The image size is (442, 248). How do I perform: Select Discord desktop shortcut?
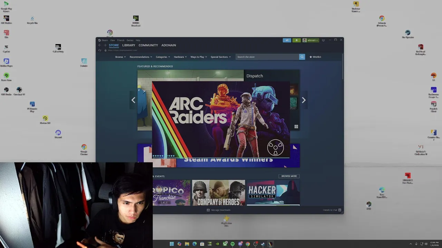[x=58, y=134]
